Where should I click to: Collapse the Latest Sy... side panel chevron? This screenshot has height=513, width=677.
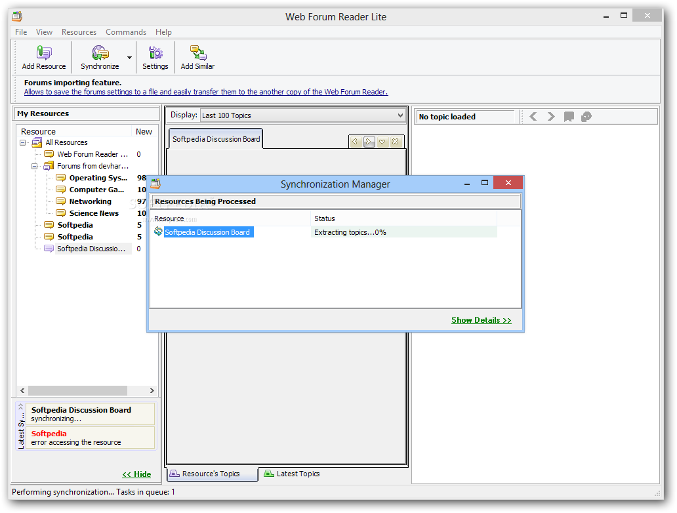pyautogui.click(x=21, y=407)
